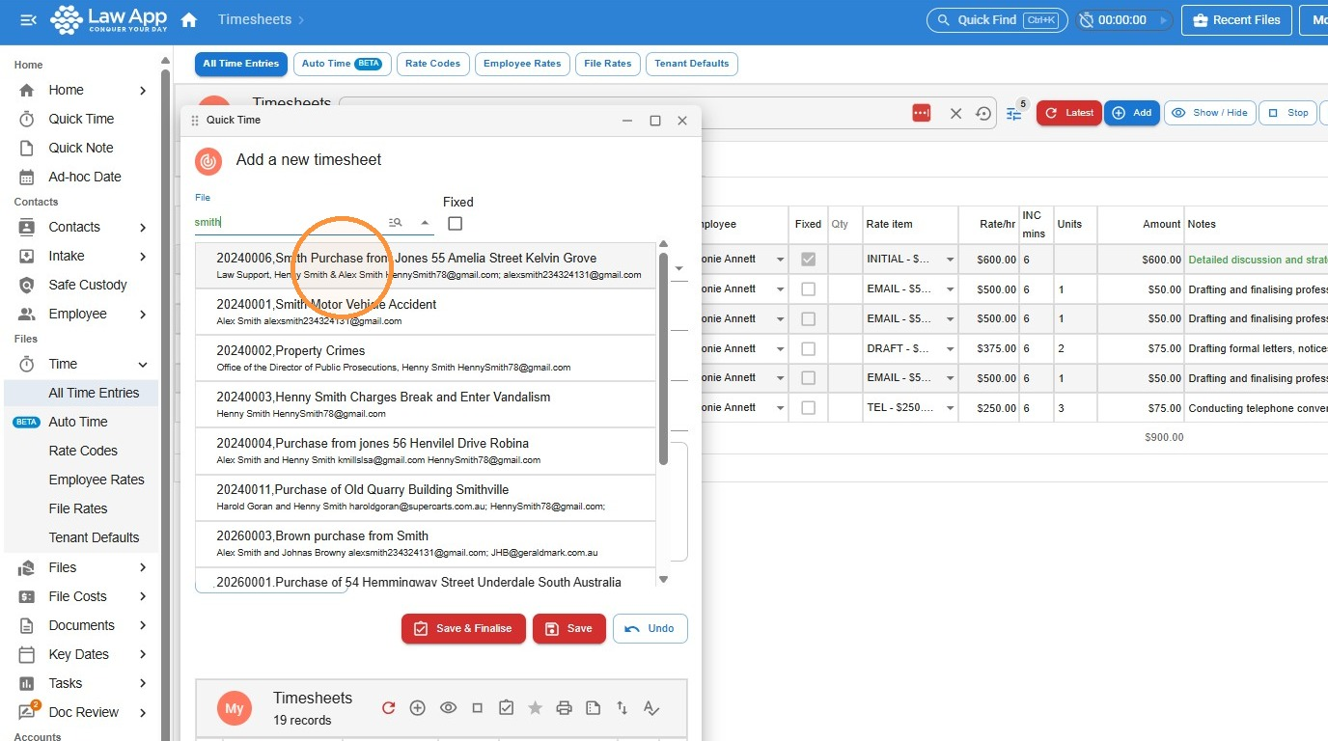Toggle Fixed checkbox in the $375.00 DRAFT row

(808, 348)
